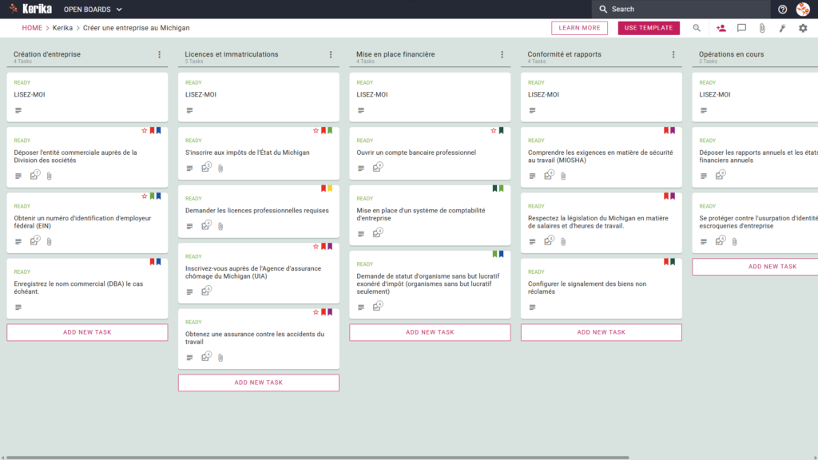
Task: Toggle star on Inscrivez-vous auprès de l'Agence card
Action: pos(316,246)
